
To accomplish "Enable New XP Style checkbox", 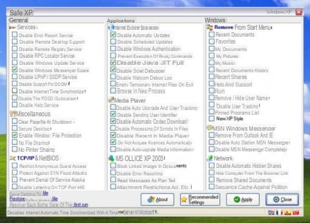I will coord(212,119).
